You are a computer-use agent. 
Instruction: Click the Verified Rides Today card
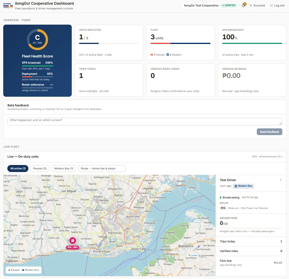(x=180, y=80)
